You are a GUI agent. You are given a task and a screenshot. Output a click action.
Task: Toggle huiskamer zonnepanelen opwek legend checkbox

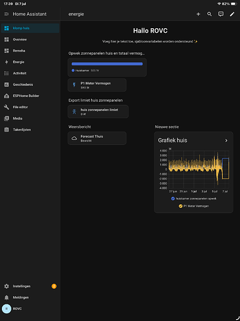pyautogui.click(x=173, y=198)
